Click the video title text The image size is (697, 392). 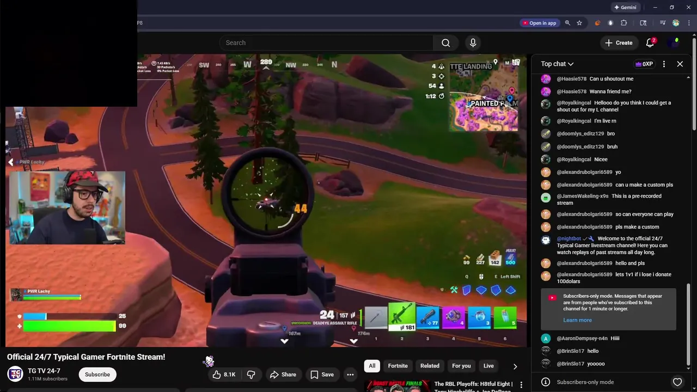tap(86, 357)
